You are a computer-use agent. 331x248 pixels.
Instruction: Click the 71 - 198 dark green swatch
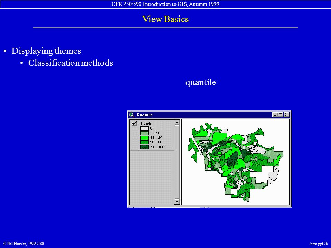(x=144, y=147)
